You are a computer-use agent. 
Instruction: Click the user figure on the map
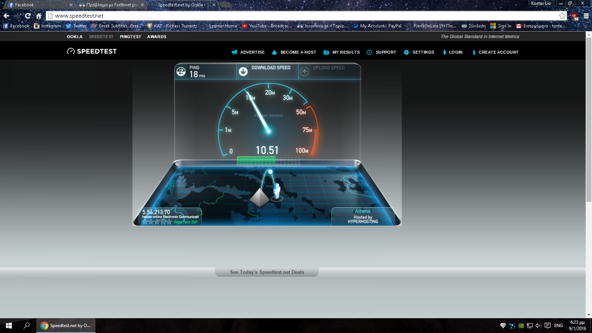click(277, 191)
